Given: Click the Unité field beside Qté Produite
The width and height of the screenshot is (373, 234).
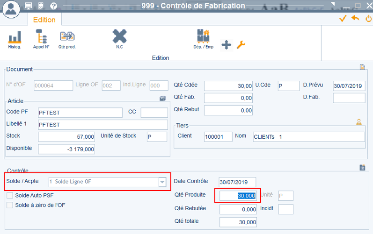Looking at the screenshot, I should coord(285,196).
